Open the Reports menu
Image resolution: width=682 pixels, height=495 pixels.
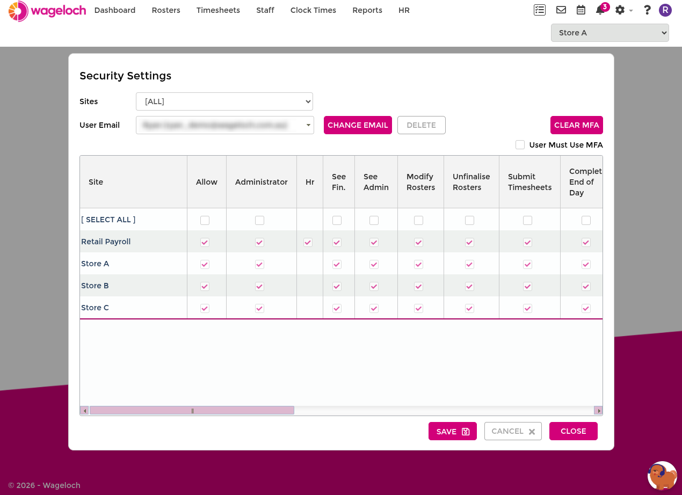[367, 10]
